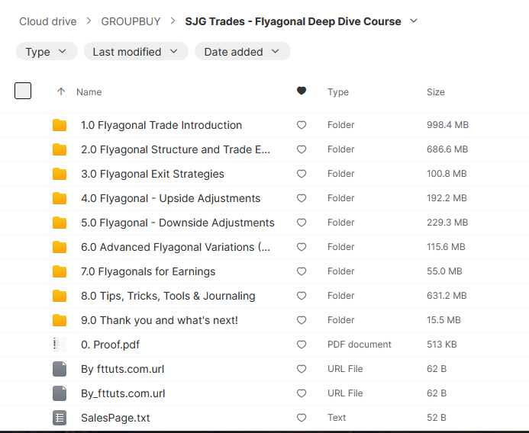Click the PDF icon beside 0. Proof.pdf
The width and height of the screenshot is (529, 433).
click(x=59, y=345)
